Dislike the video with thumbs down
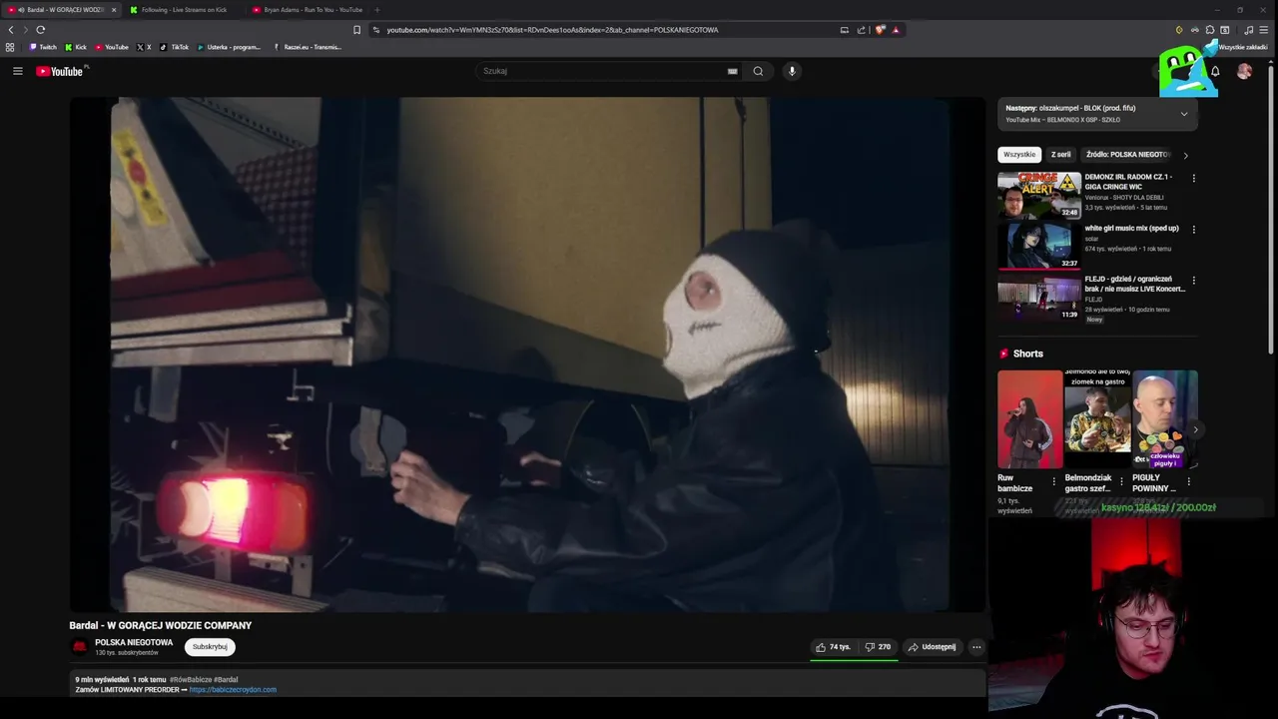This screenshot has width=1278, height=719. (x=878, y=647)
